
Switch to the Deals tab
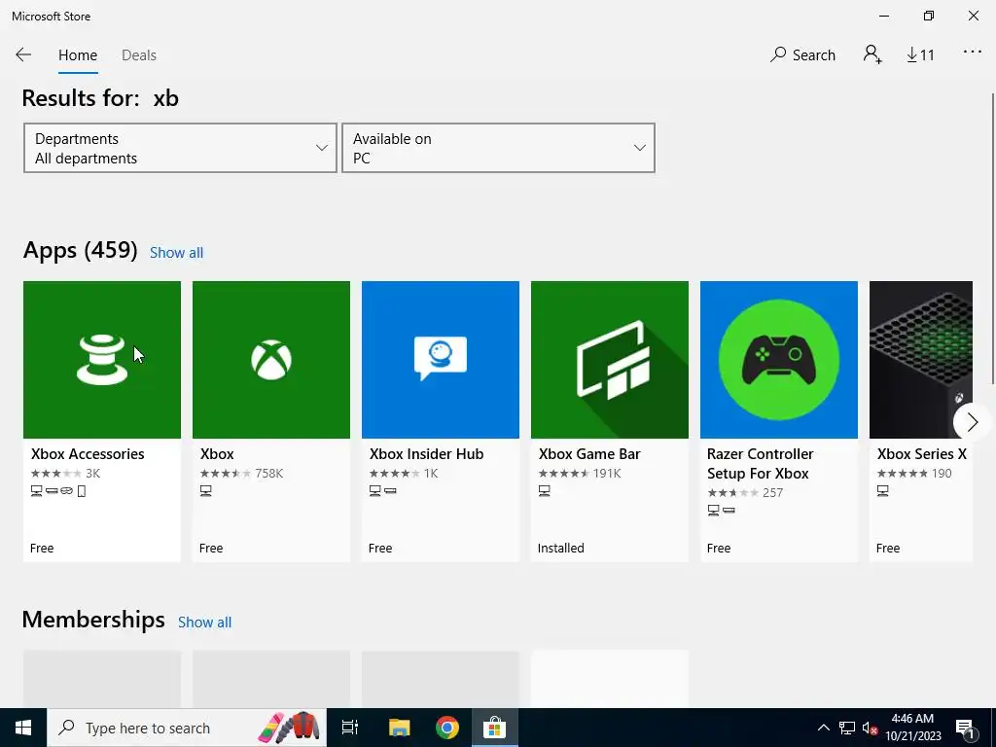(138, 55)
